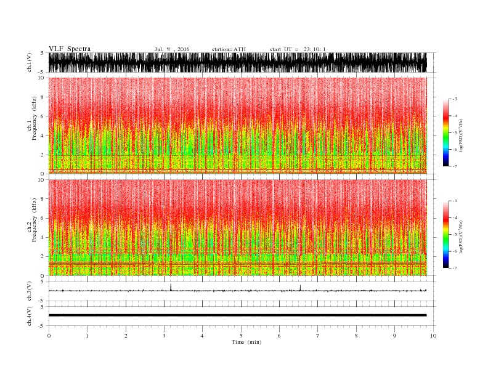Click the "3" tick on the time axis
The width and height of the screenshot is (488, 377).
pos(164,336)
